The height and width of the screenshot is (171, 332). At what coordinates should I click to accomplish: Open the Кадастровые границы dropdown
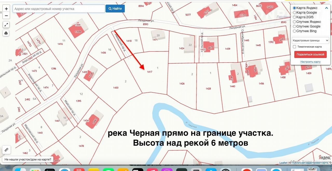click(310, 40)
